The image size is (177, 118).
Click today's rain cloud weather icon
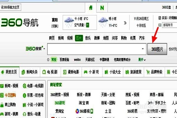(69, 22)
